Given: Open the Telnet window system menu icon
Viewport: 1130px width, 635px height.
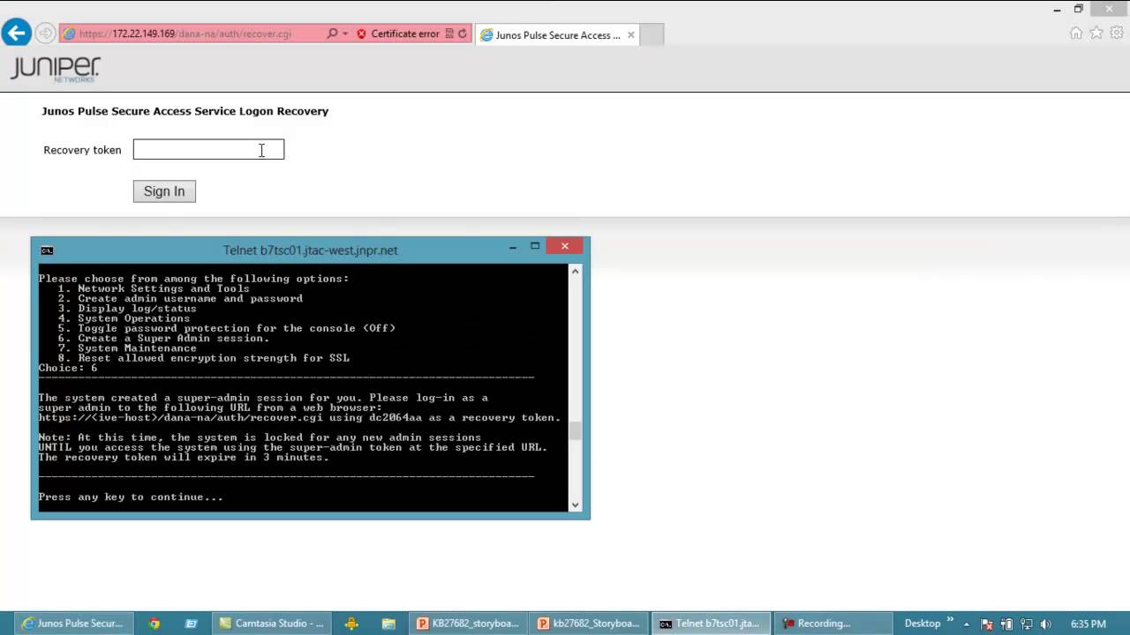Looking at the screenshot, I should click(47, 250).
